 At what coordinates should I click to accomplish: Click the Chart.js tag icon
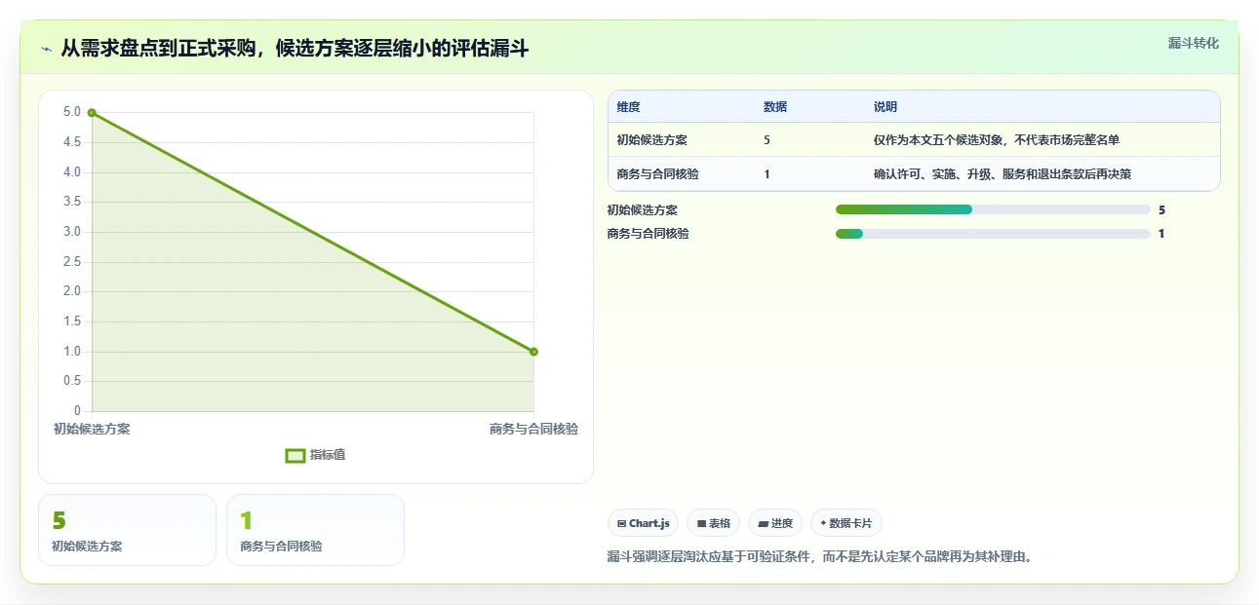(621, 524)
